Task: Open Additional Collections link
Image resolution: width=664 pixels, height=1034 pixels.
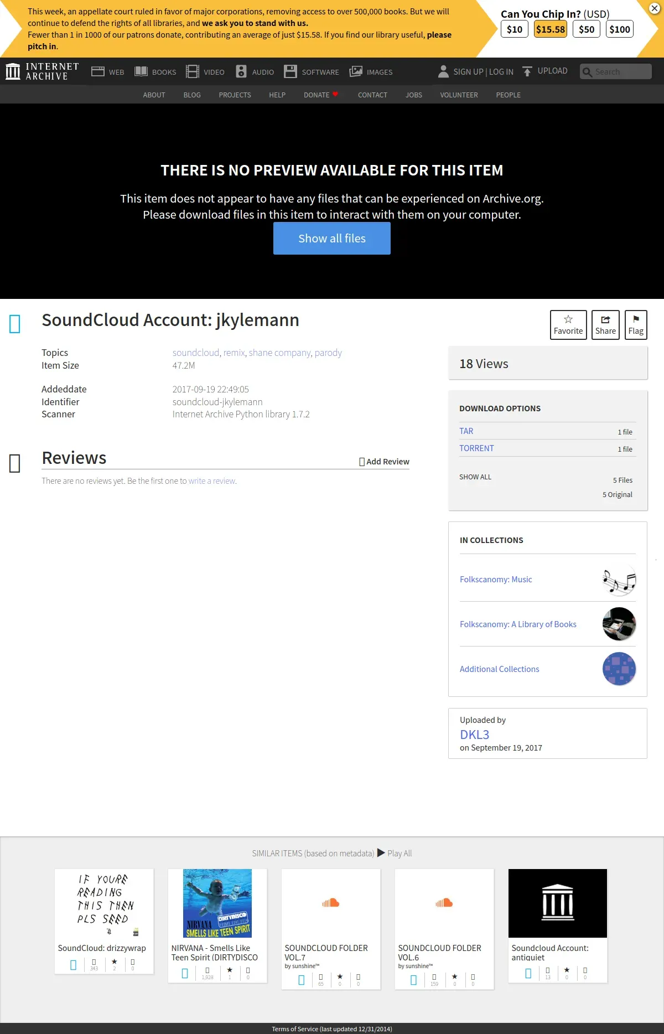Action: [x=499, y=669]
